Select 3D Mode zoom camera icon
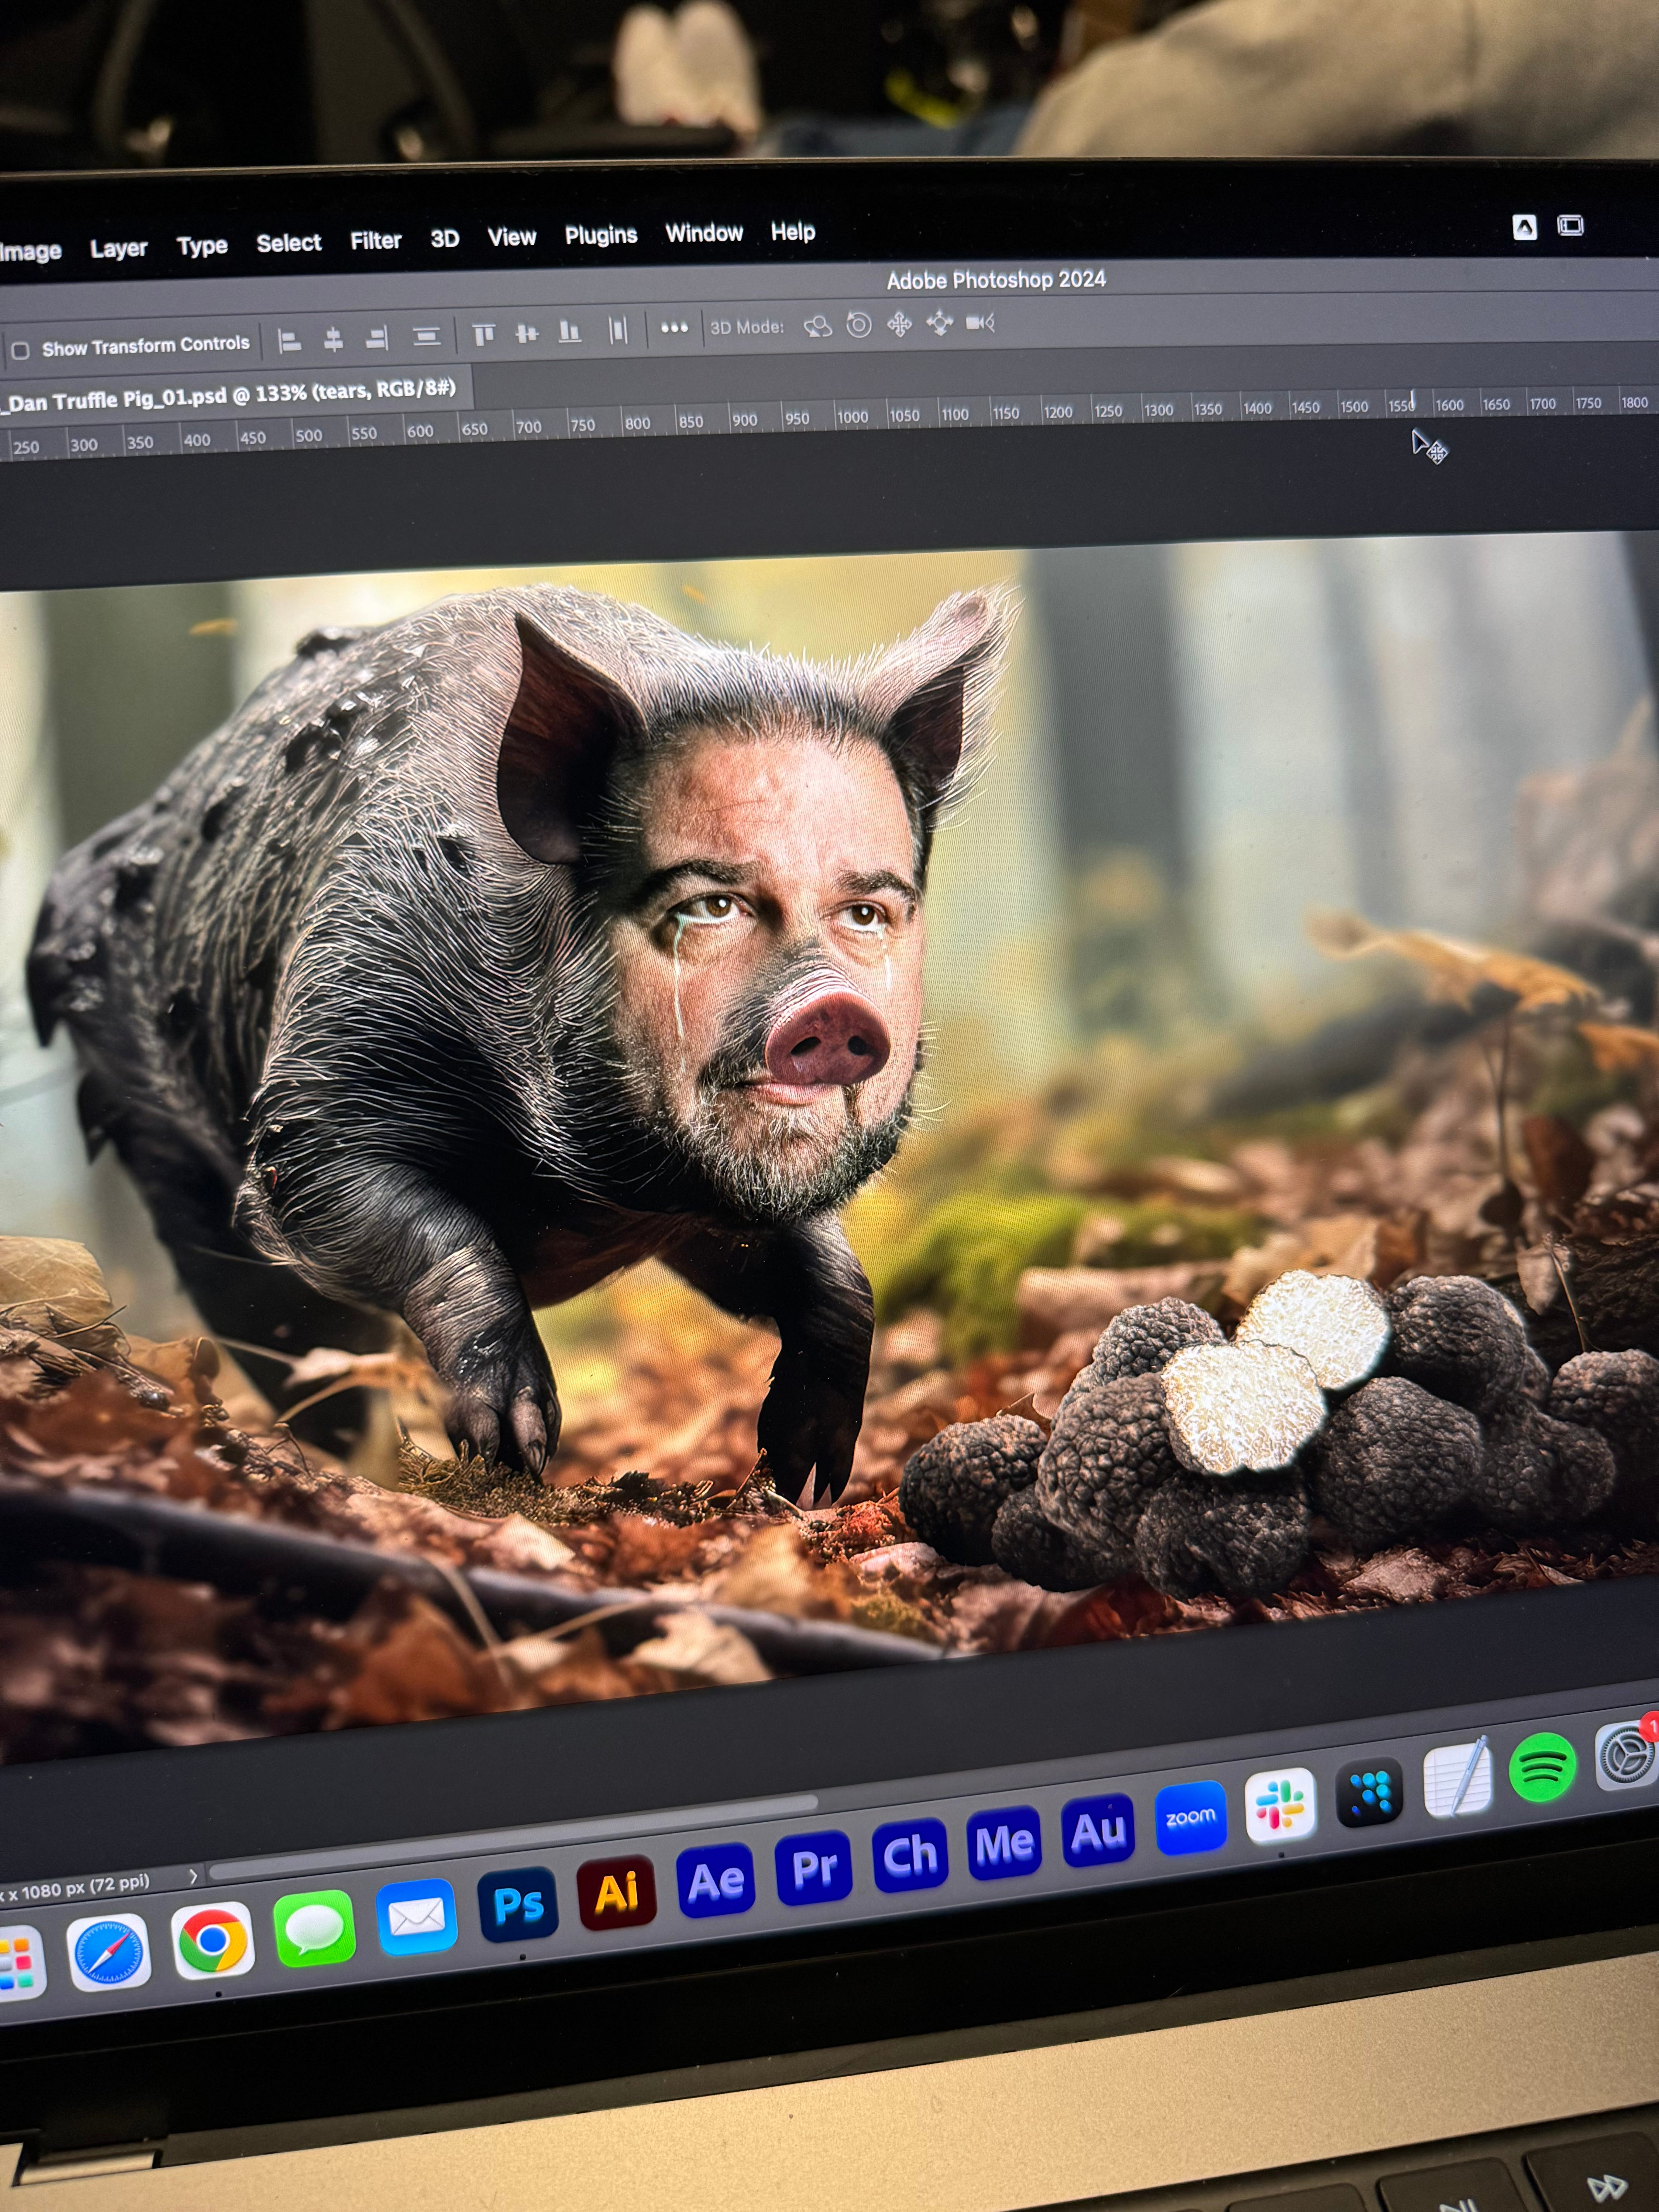 tap(980, 322)
